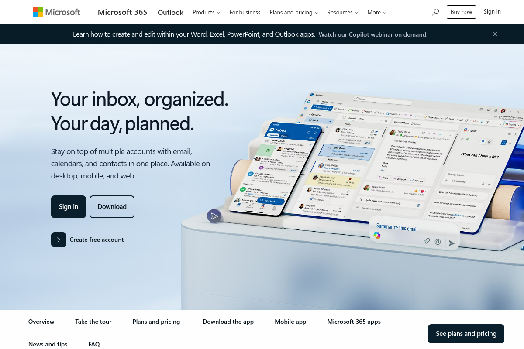This screenshot has height=349, width=524.
Task: Click the arrow icon beside Create free account
Action: 59,240
